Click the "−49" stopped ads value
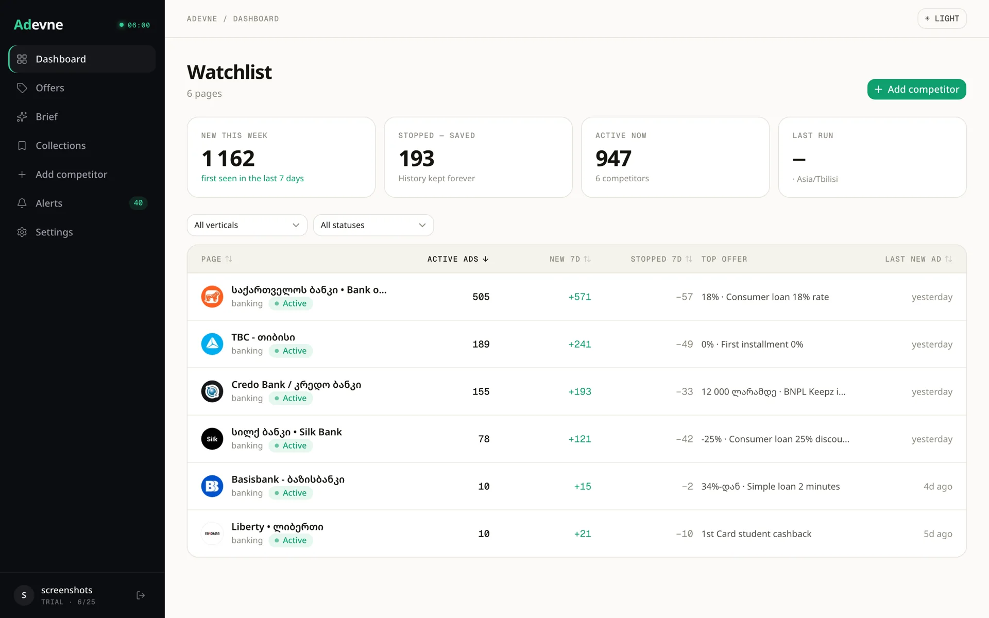The image size is (989, 618). 684,344
